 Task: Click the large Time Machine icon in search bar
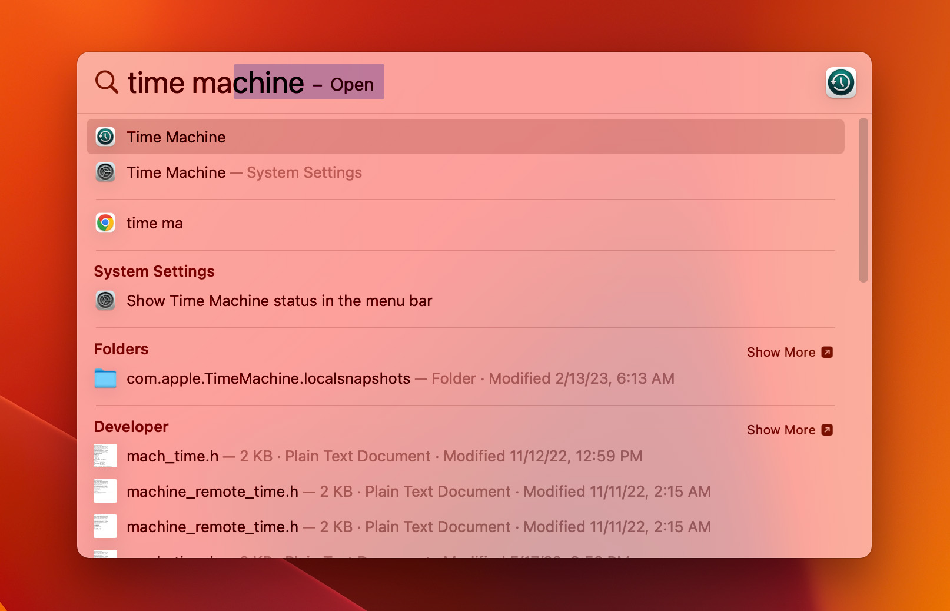pyautogui.click(x=841, y=82)
